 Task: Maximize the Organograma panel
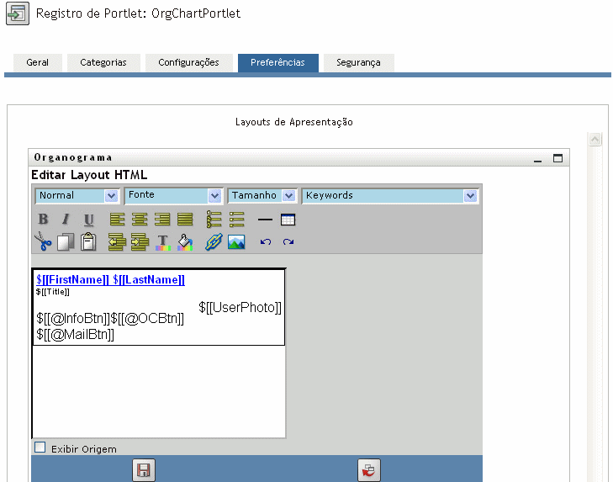click(558, 158)
